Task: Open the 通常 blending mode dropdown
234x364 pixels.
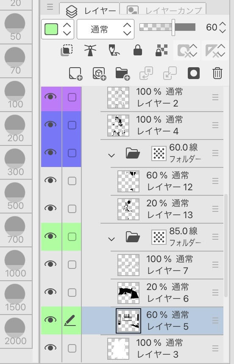Action: pyautogui.click(x=106, y=29)
